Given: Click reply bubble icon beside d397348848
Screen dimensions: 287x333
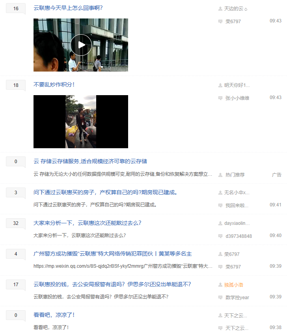Looking at the screenshot, I should click(220, 236).
